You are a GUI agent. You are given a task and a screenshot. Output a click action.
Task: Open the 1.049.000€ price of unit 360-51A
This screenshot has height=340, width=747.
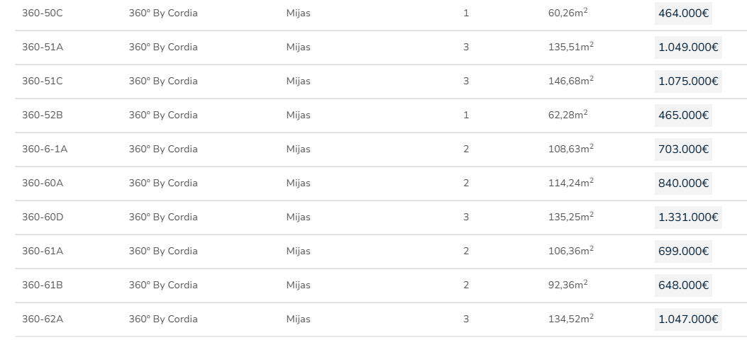coord(688,47)
